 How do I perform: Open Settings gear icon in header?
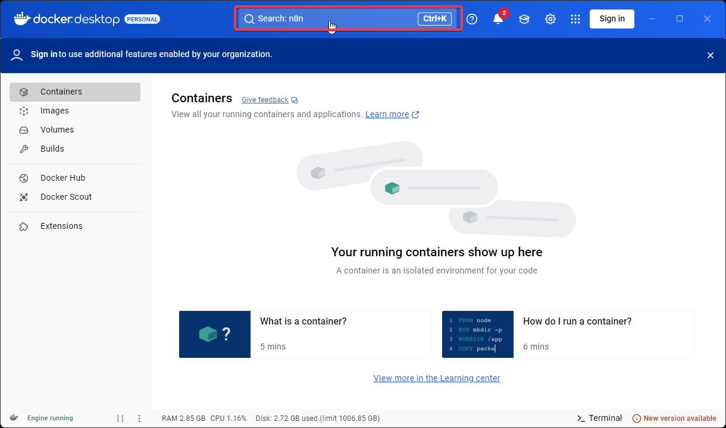pos(550,19)
